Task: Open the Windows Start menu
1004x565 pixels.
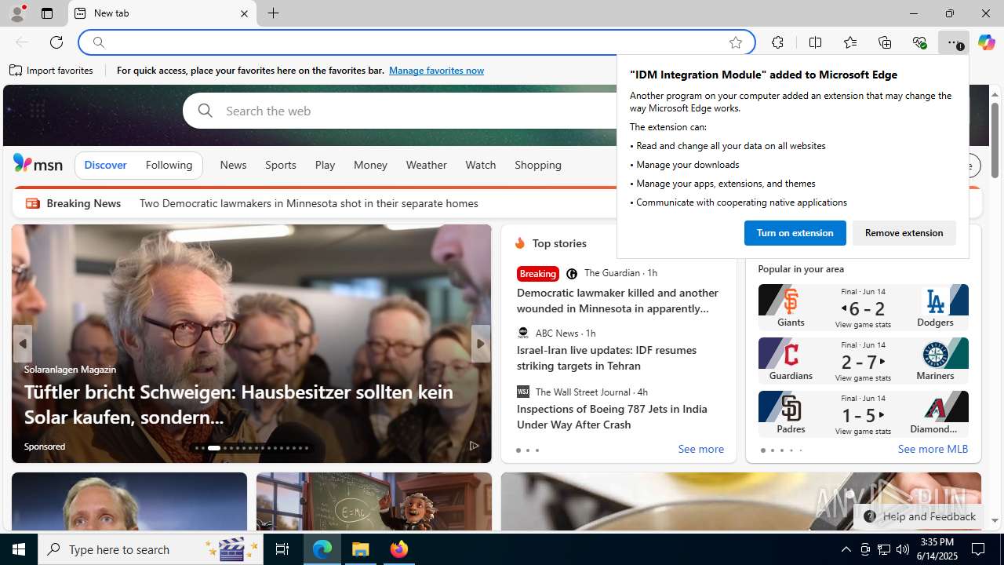Action: click(x=19, y=549)
